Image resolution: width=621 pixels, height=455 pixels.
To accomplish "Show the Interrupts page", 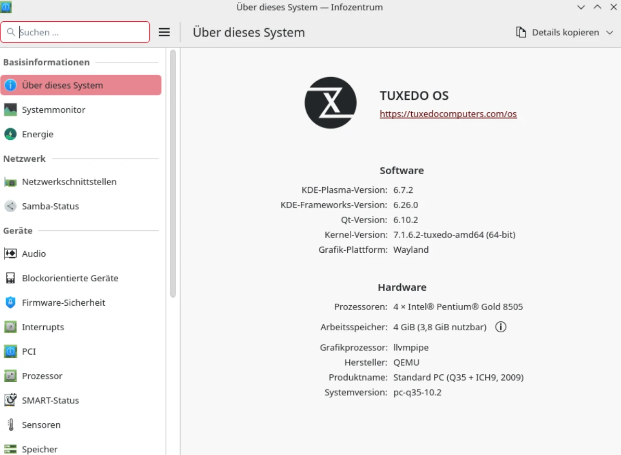I will pos(81,327).
